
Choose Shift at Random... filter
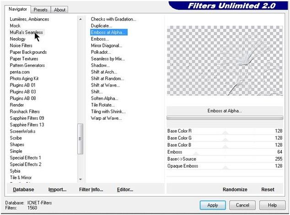tap(107, 79)
